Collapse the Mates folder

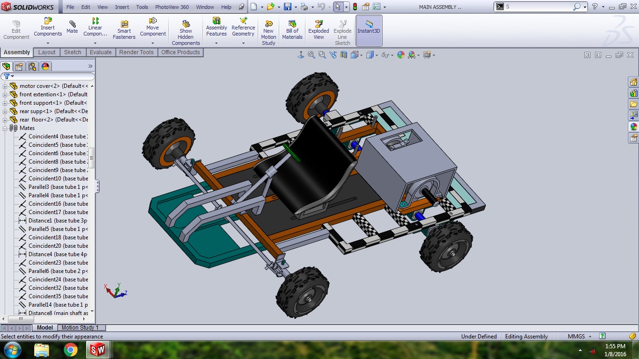[x=5, y=128]
